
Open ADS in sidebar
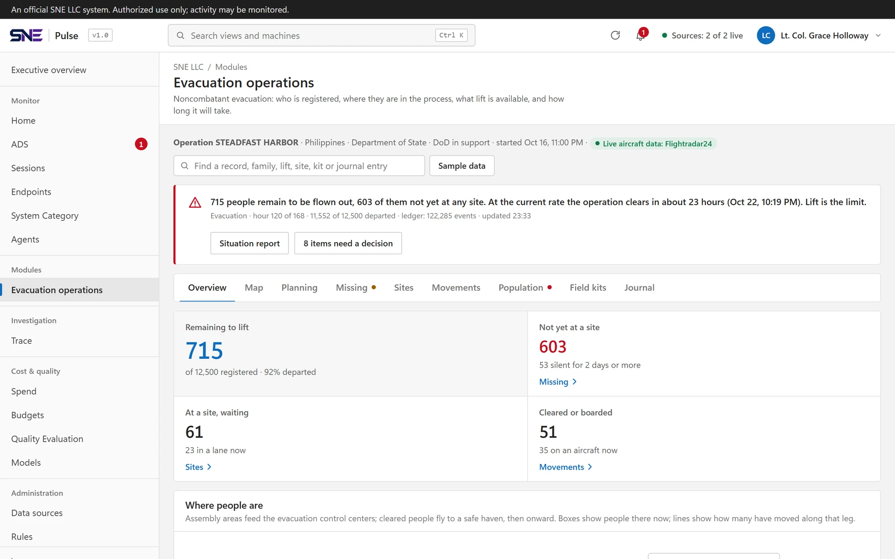[x=79, y=144]
